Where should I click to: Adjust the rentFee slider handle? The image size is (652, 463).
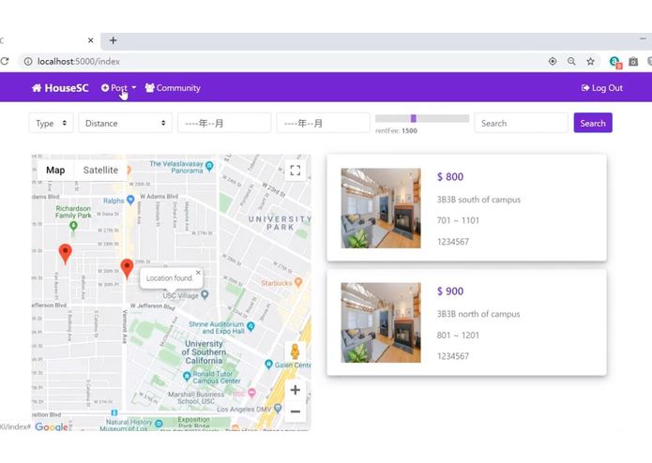click(x=414, y=119)
